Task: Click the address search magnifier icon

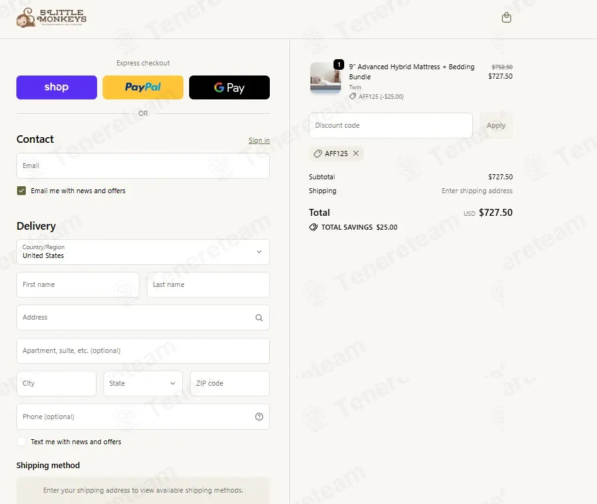Action: coord(259,318)
